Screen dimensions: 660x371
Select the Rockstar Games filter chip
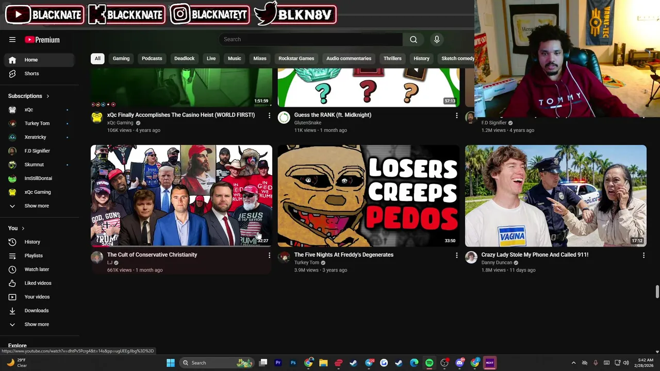(x=296, y=59)
